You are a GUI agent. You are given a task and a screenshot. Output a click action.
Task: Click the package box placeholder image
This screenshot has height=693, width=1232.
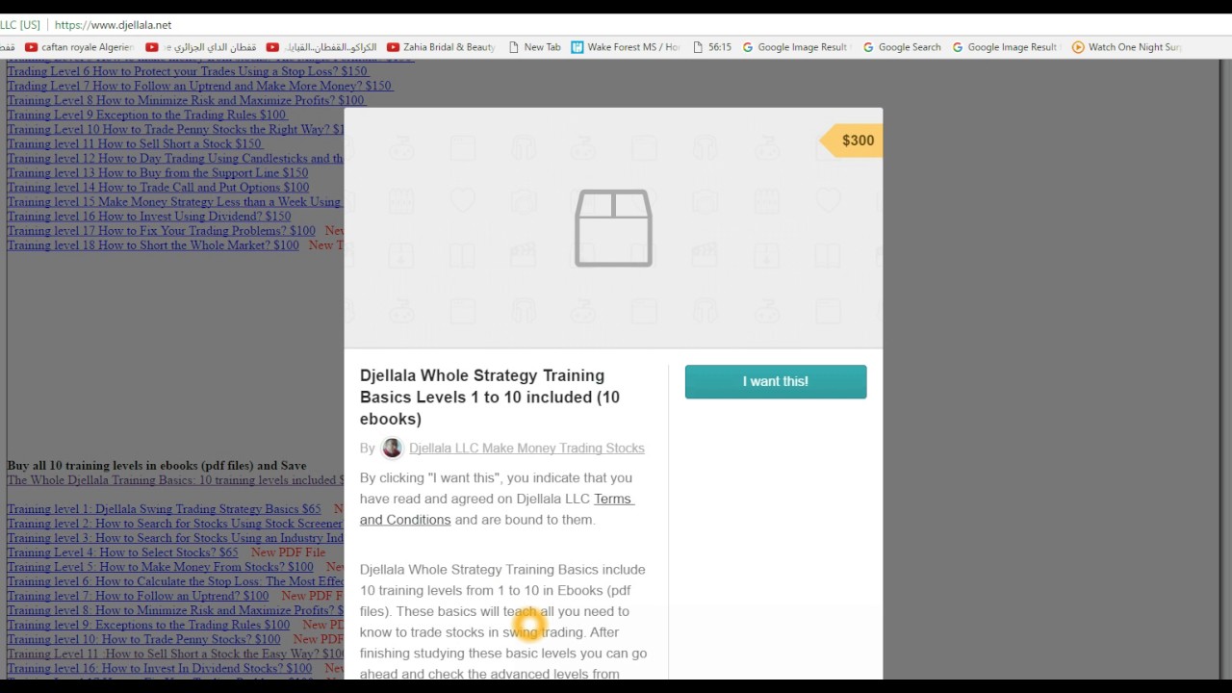click(x=613, y=228)
